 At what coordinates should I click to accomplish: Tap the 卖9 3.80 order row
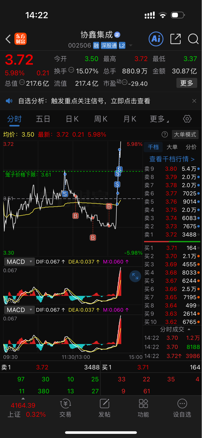(x=172, y=169)
